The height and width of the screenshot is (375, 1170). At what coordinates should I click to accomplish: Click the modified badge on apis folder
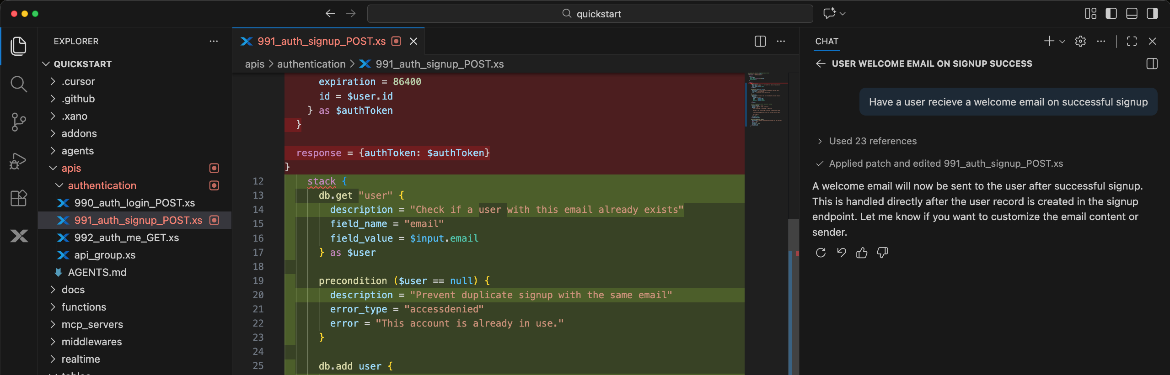pos(214,168)
